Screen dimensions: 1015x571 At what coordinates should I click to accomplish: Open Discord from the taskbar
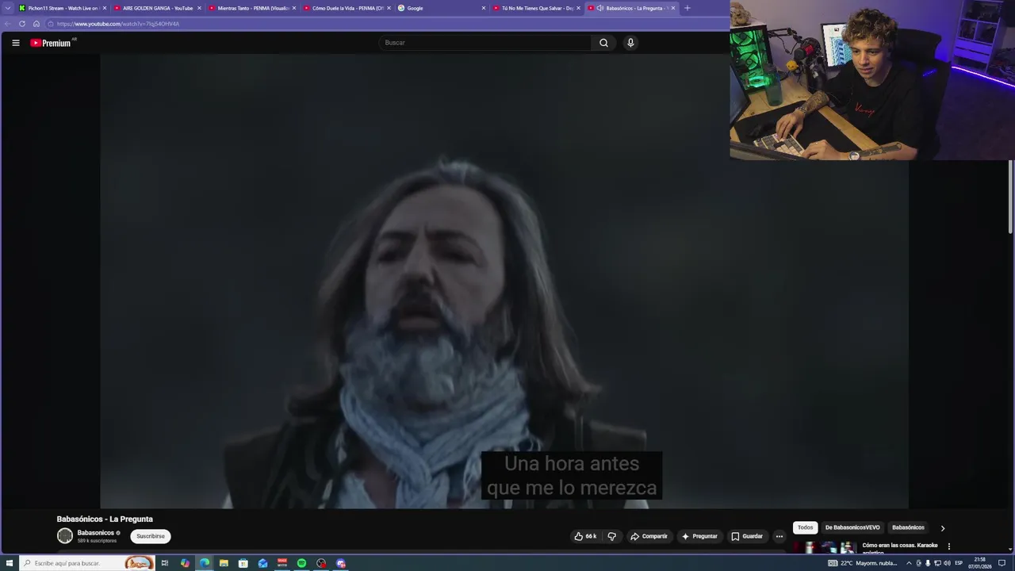(341, 563)
